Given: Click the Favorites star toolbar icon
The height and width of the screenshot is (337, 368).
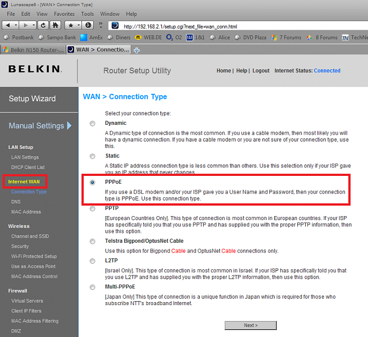Looking at the screenshot, I should [x=71, y=25].
